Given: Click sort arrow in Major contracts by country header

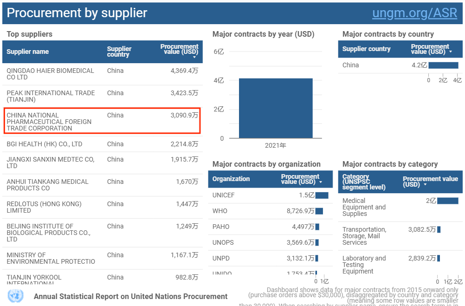Looking at the screenshot, I should pyautogui.click(x=451, y=52).
